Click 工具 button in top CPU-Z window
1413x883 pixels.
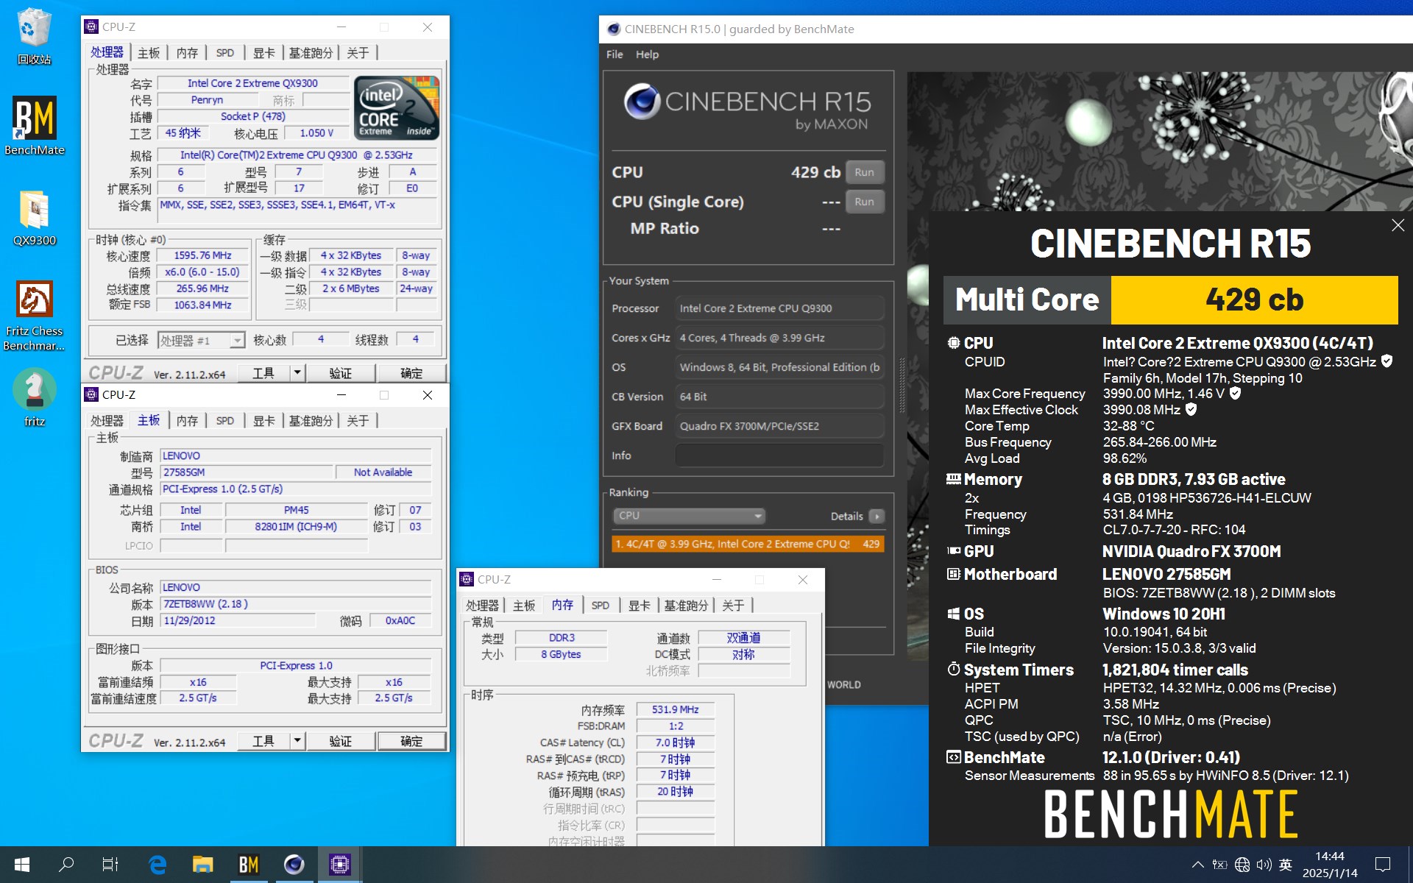[x=263, y=373]
